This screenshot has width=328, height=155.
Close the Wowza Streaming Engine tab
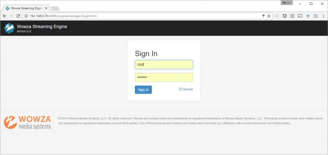46,8
